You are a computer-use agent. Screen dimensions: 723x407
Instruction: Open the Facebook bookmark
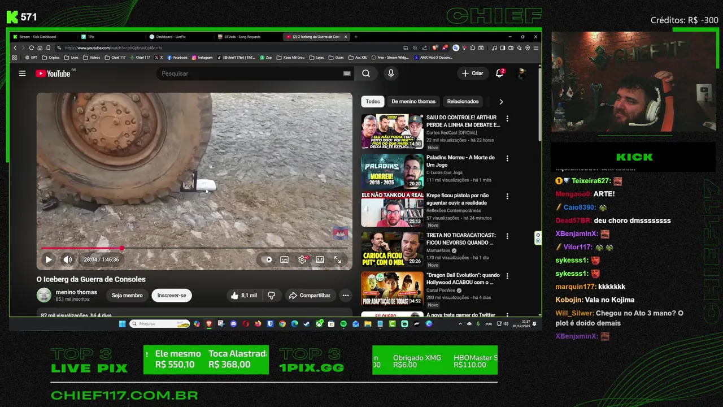tap(177, 57)
